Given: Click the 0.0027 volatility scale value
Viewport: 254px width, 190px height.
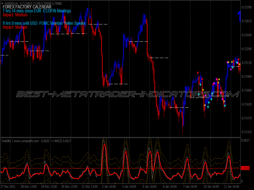Looking at the screenshot, I should pos(246,141).
